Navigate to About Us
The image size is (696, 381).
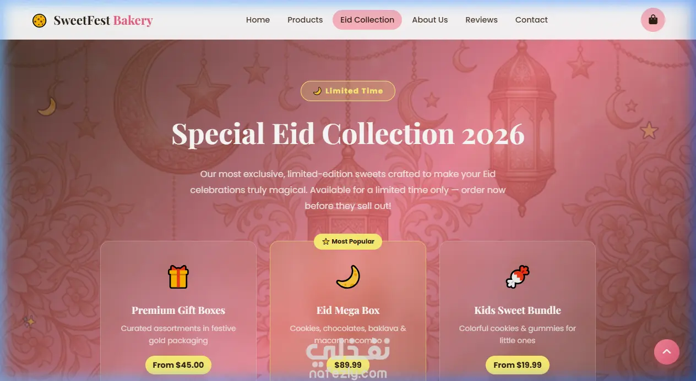[x=430, y=20]
